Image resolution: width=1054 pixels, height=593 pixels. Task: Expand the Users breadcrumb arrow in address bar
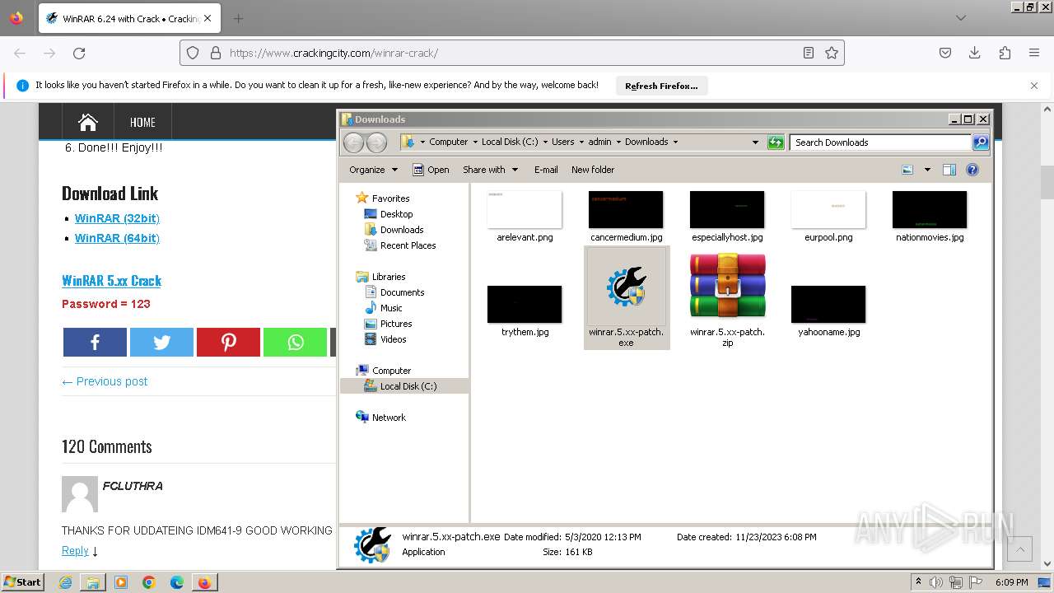tap(581, 142)
